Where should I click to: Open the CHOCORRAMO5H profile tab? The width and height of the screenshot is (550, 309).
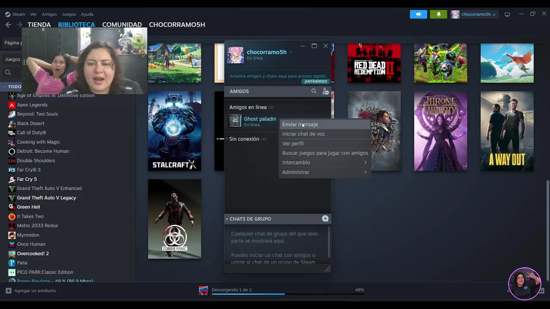[177, 24]
